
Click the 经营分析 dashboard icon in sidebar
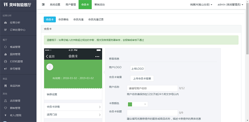[x=6, y=23]
